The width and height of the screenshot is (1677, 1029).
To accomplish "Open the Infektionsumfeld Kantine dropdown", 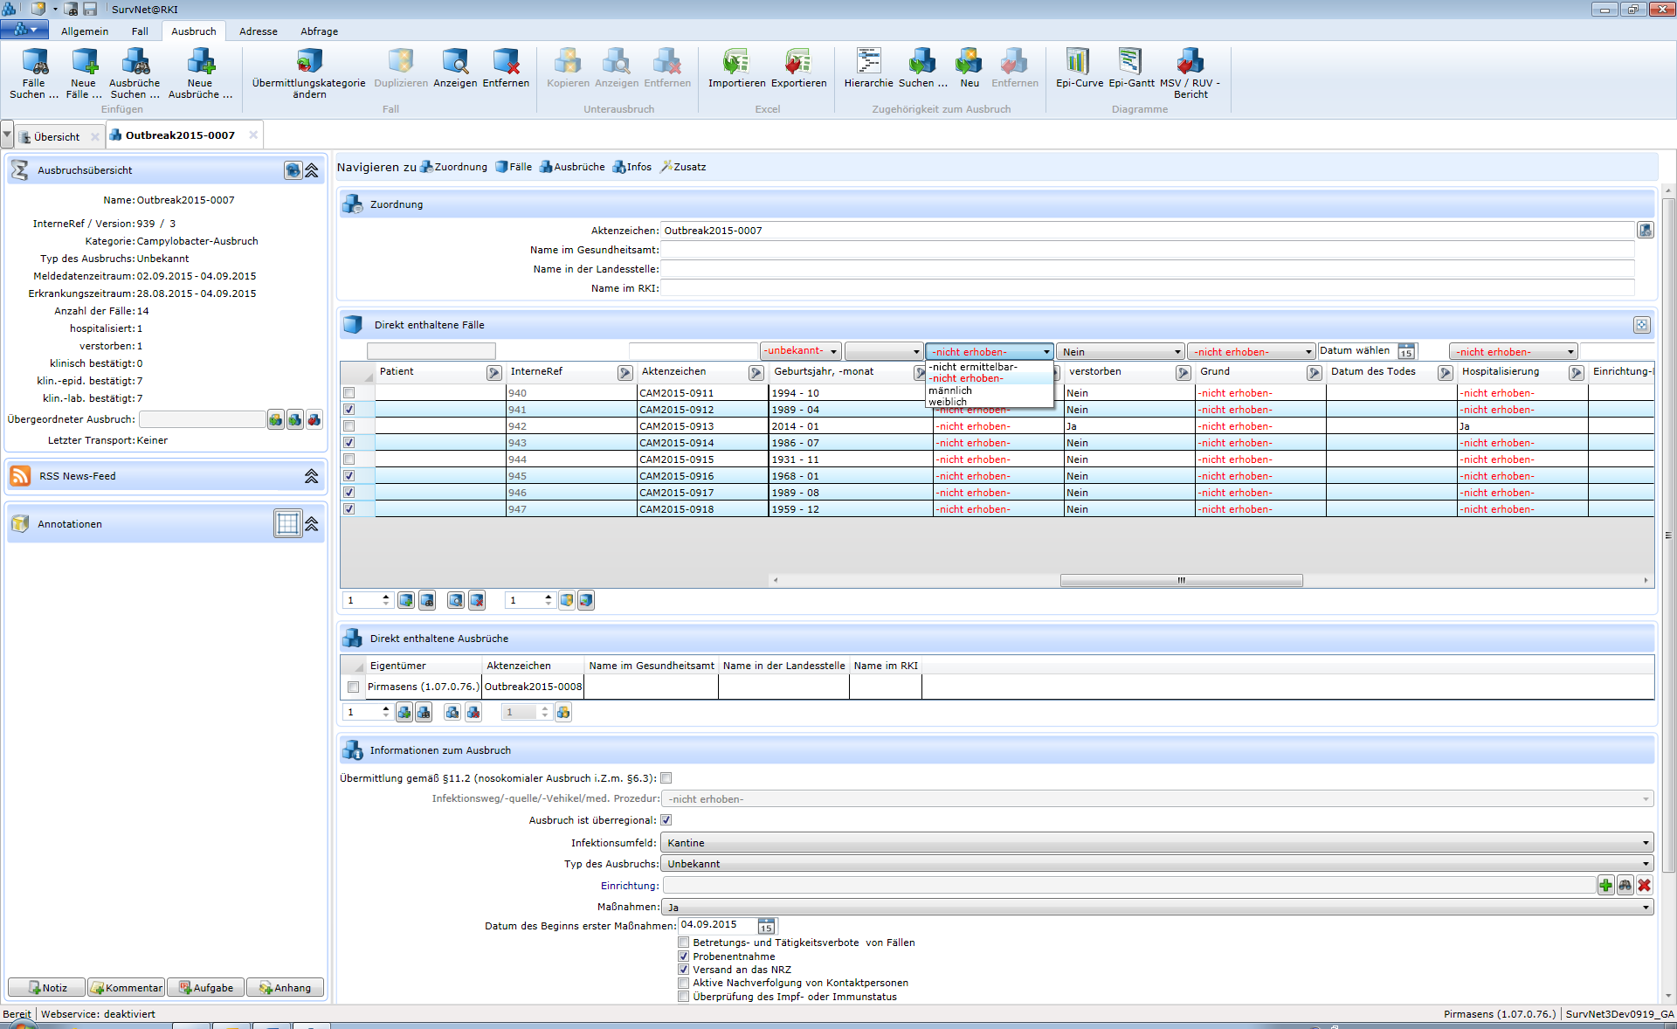I will point(1646,843).
